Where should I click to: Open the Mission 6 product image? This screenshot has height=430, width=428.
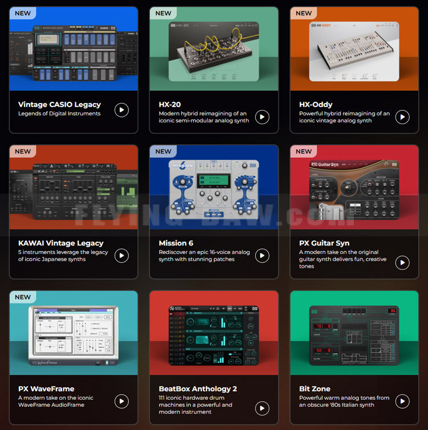coord(214,187)
